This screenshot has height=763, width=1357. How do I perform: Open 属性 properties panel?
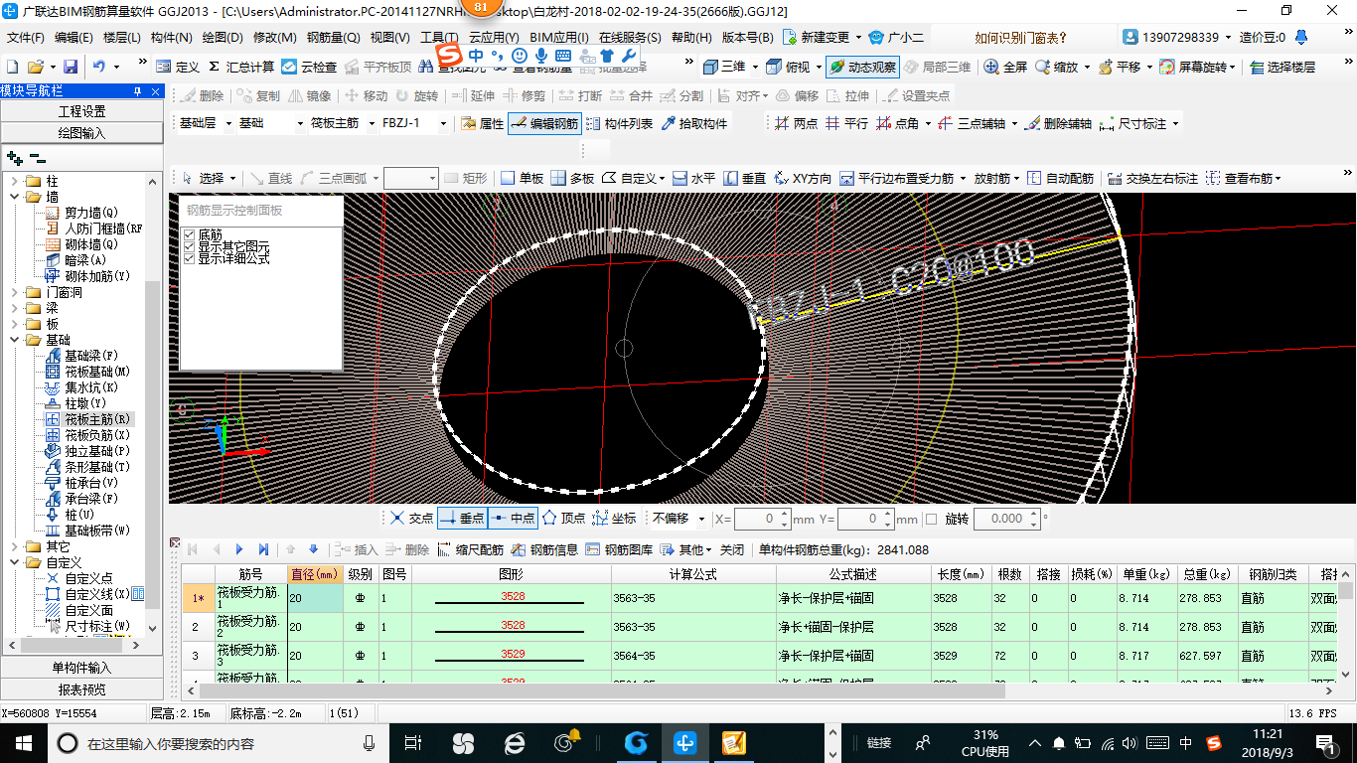[x=483, y=123]
